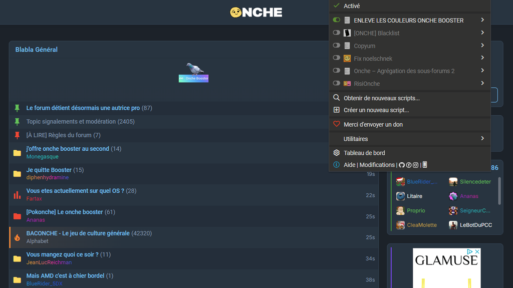Click the poll chart icon beside OS topic
This screenshot has width=513, height=288.
pos(17,195)
